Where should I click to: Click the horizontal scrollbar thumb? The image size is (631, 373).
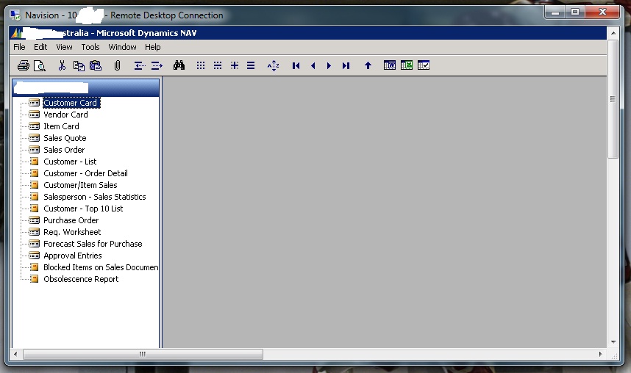pyautogui.click(x=143, y=354)
